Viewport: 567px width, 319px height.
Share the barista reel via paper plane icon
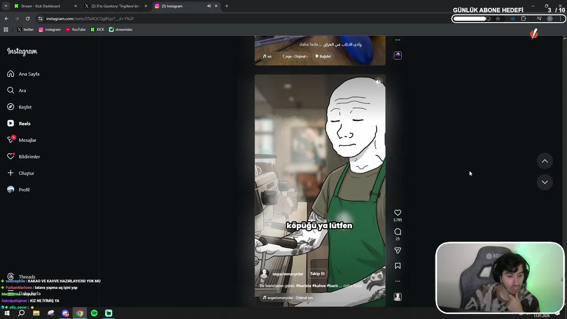[398, 250]
